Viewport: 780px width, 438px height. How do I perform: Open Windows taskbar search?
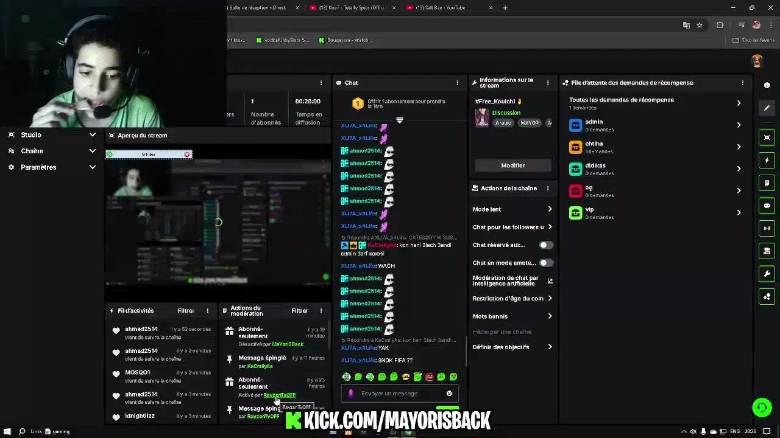(x=22, y=431)
